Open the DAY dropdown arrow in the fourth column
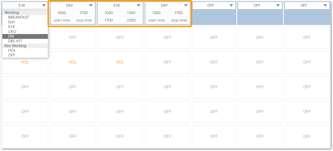Viewport: 333px width, 151px height. (186, 5)
